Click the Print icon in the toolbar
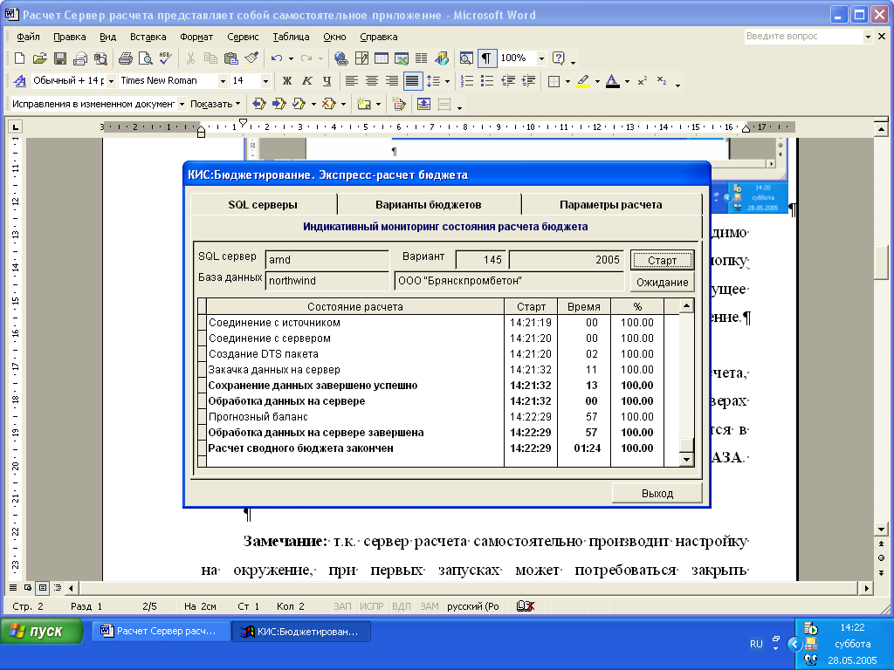Image resolution: width=894 pixels, height=670 pixels. point(125,58)
